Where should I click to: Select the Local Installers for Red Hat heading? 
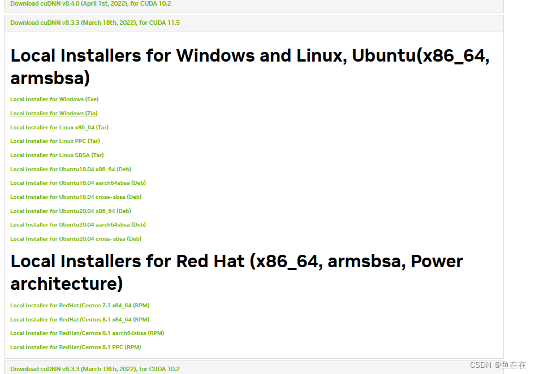pyautogui.click(x=236, y=272)
